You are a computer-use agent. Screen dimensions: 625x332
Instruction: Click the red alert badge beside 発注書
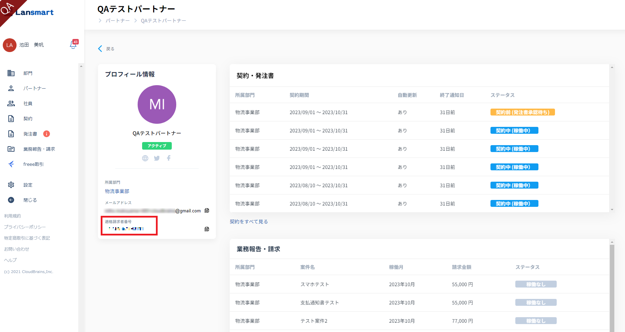click(x=47, y=134)
